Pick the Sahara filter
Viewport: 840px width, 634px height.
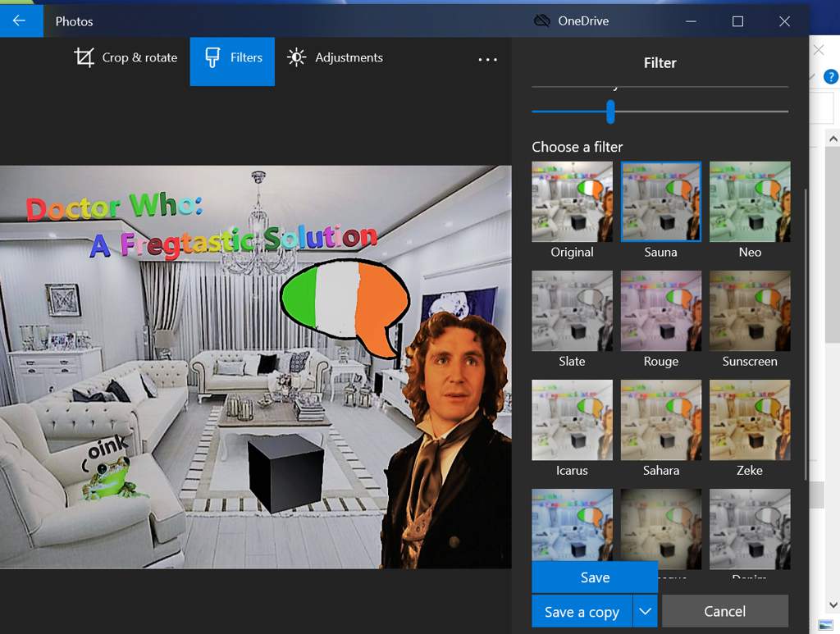click(660, 421)
